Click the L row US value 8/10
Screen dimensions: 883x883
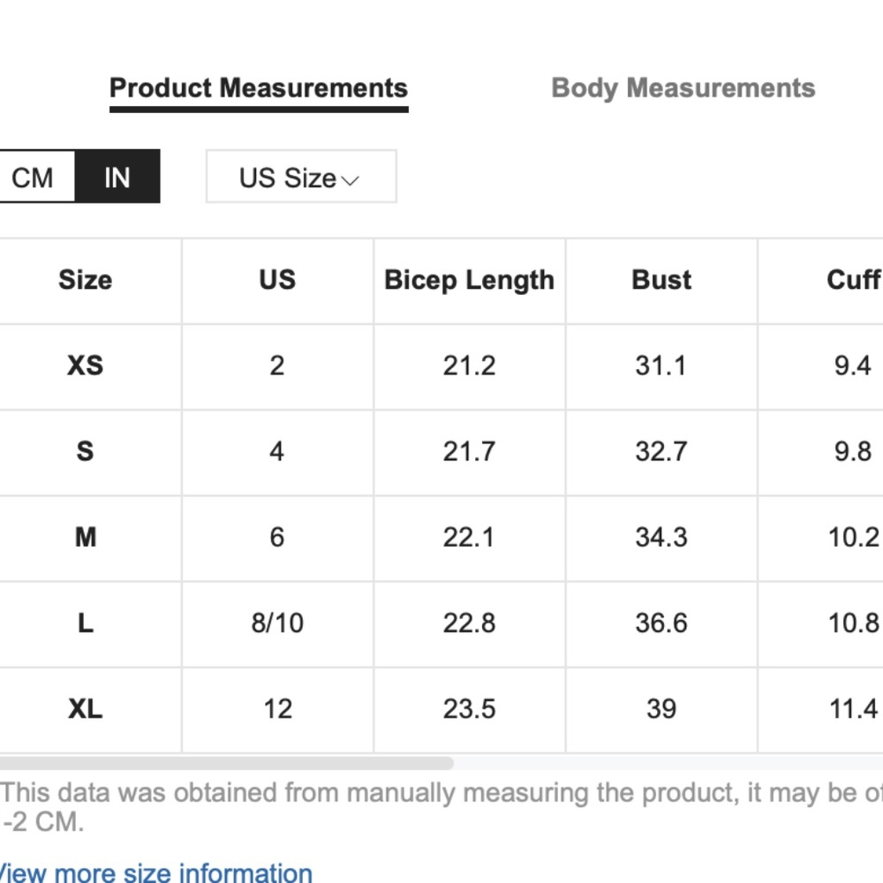pos(277,623)
